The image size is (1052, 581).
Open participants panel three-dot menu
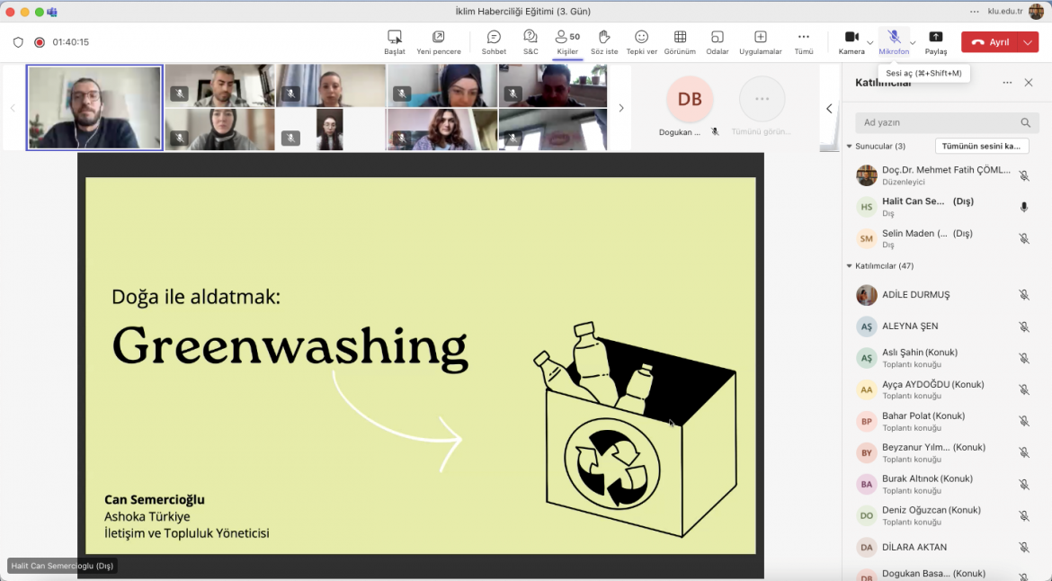1007,83
